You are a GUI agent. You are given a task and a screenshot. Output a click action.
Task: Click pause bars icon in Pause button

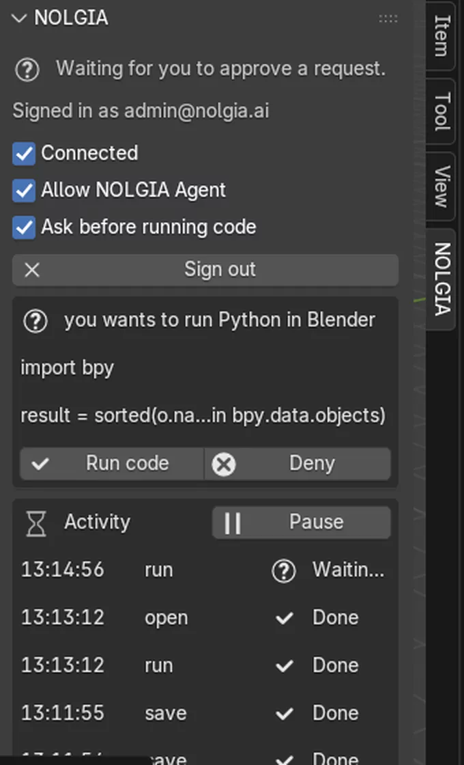[233, 523]
